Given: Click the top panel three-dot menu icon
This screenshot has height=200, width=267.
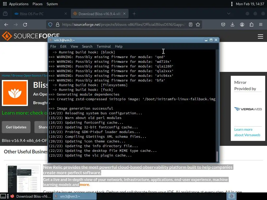Looking at the screenshot, I should coord(232,4).
